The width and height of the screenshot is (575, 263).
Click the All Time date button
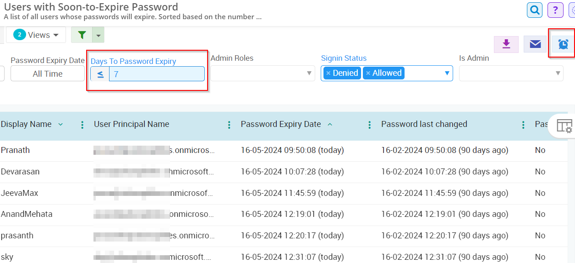click(48, 74)
